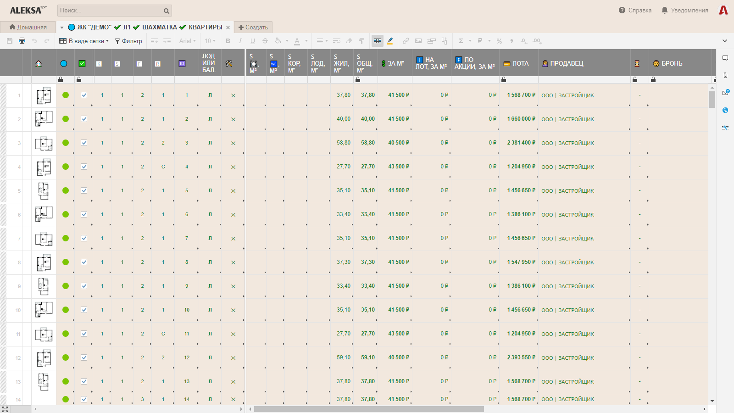Toggle checkbox in row 5
Screen dimensions: 734x413
[x=84, y=190]
